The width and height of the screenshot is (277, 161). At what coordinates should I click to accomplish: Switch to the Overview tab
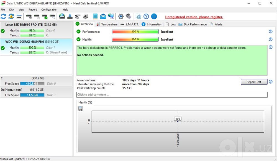pyautogui.click(x=84, y=24)
